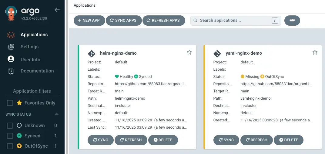325x154 pixels.
Task: Click the User Info avatar icon
Action: click(11, 59)
